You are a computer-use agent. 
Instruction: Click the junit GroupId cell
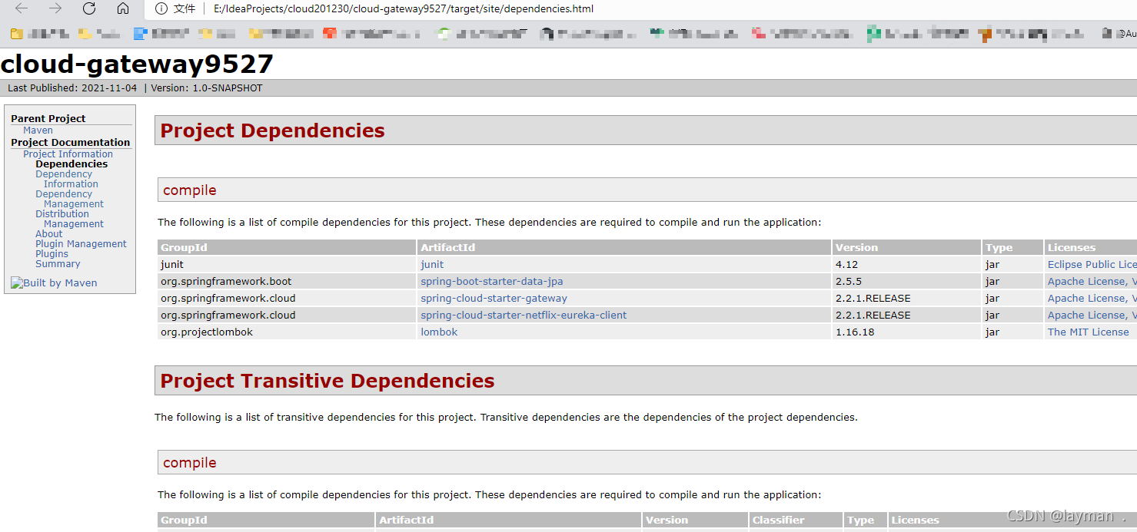287,264
